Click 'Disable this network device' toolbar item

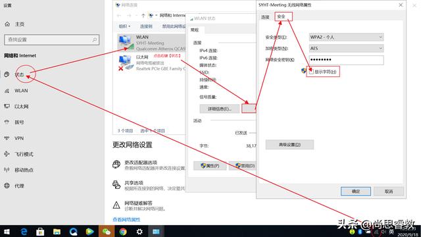[x=174, y=26]
